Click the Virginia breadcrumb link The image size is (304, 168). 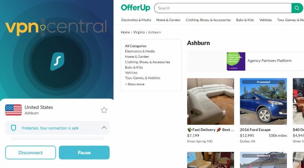pyautogui.click(x=139, y=32)
